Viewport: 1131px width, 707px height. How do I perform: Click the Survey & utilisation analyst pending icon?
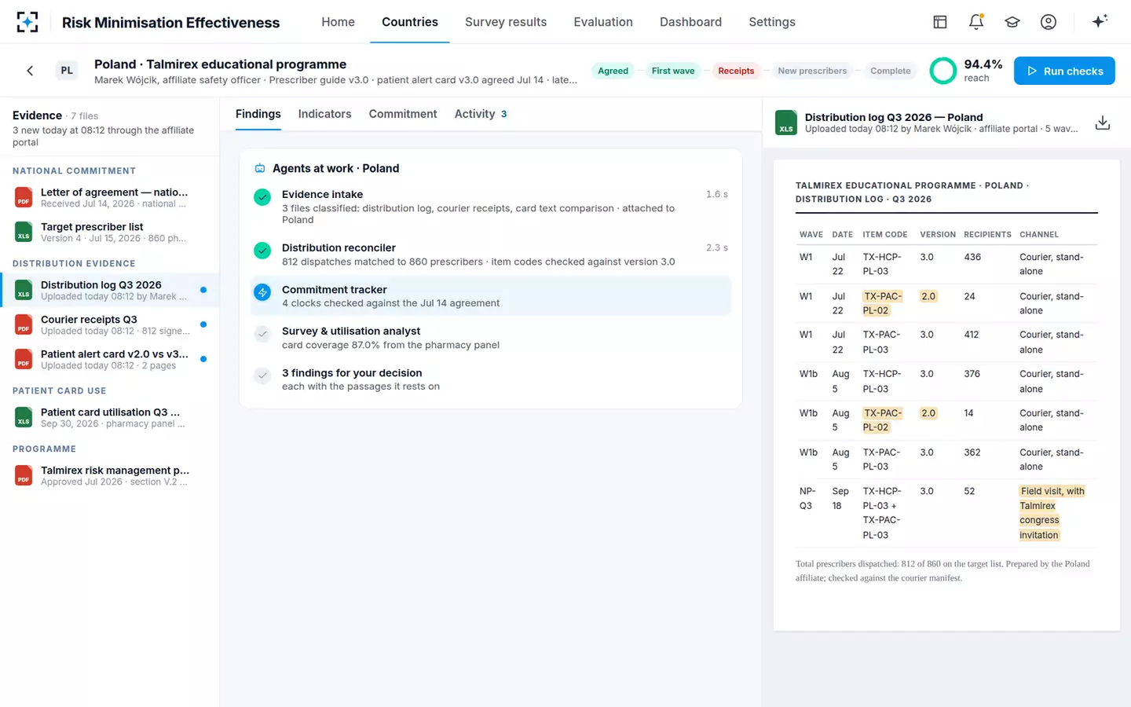(262, 334)
